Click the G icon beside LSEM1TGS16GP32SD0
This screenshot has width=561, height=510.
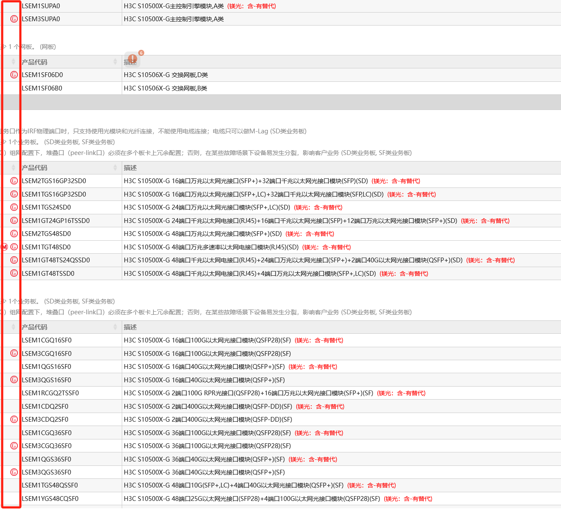(14, 194)
